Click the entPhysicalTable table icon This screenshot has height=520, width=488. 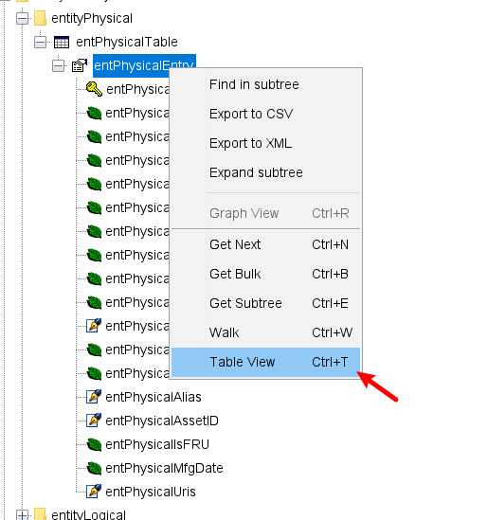coord(62,42)
